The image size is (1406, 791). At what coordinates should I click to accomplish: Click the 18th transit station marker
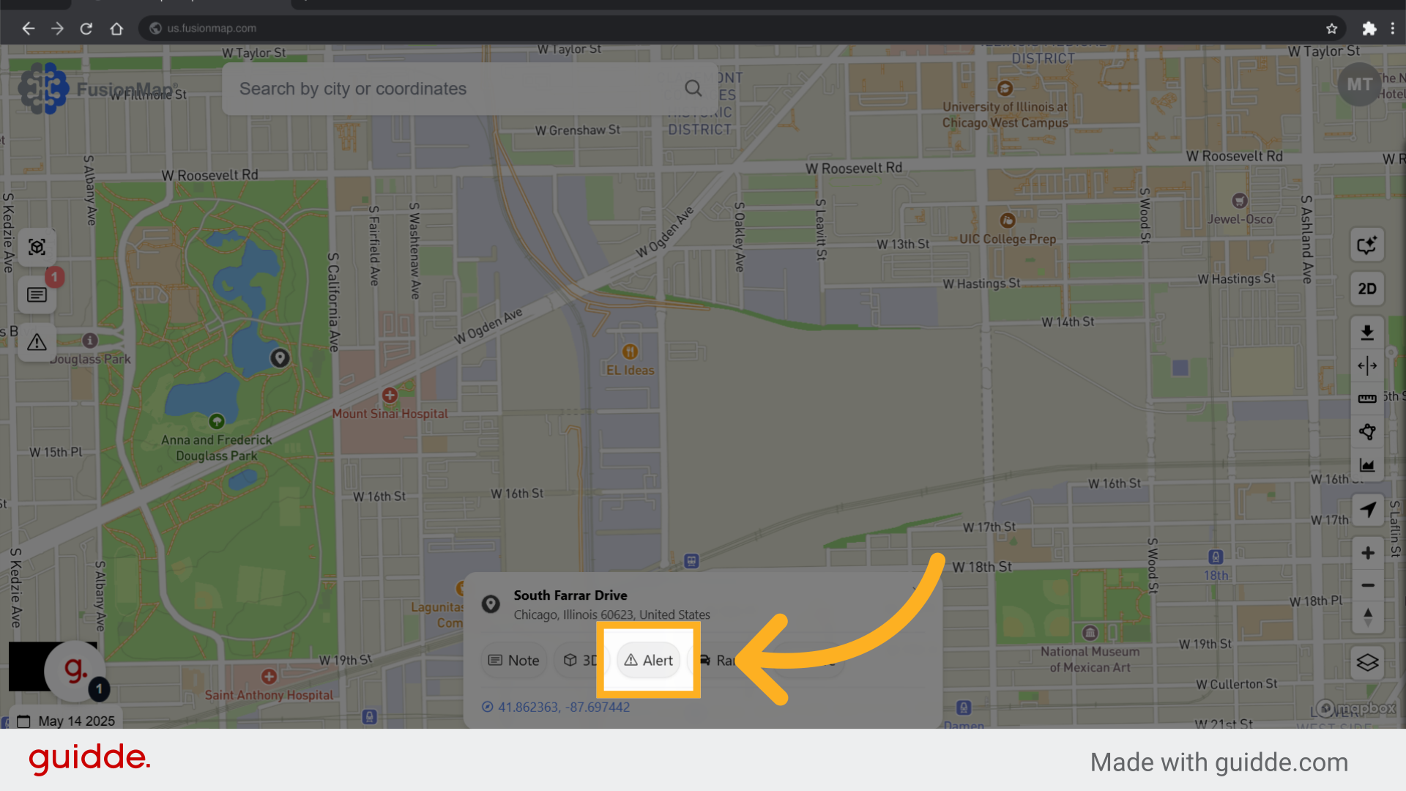click(x=1216, y=557)
